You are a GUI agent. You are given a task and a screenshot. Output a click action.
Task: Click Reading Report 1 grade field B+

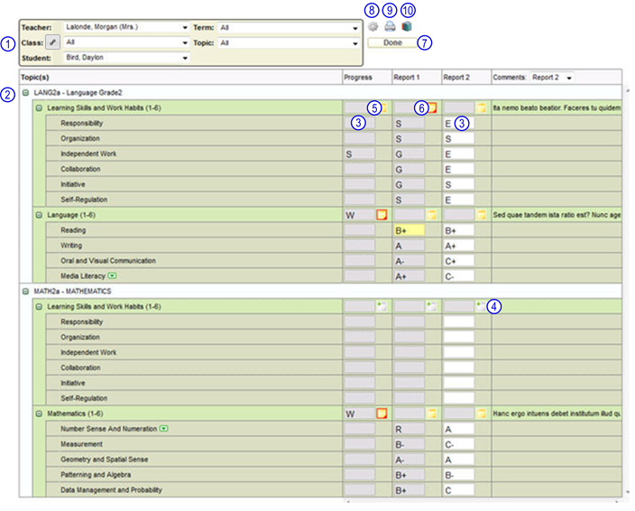(409, 230)
